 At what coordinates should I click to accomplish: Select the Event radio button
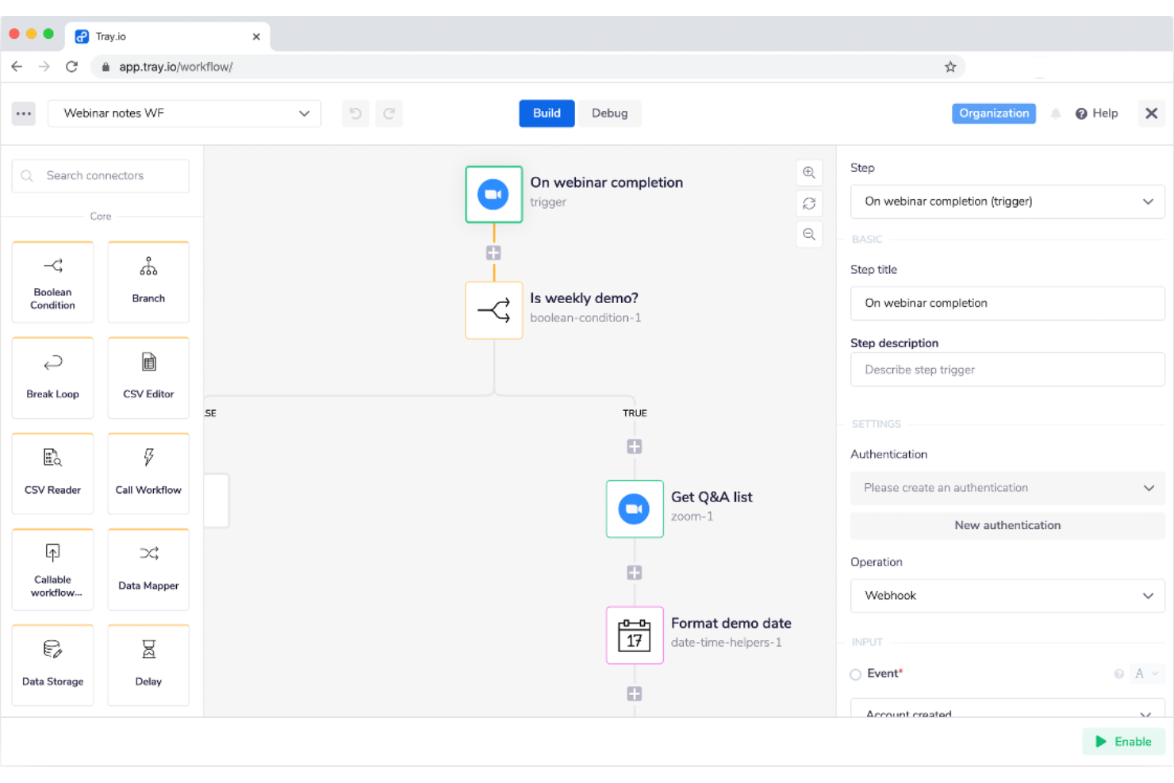(855, 674)
